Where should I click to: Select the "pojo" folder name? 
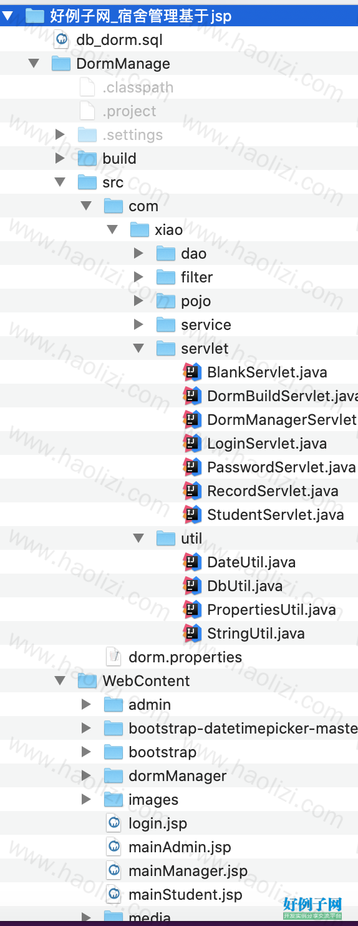(x=196, y=302)
